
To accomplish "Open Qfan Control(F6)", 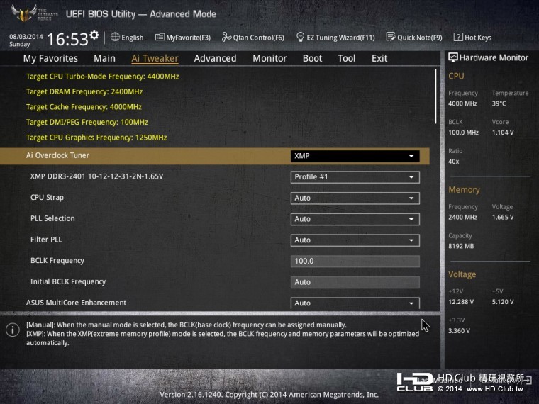I will coord(253,37).
